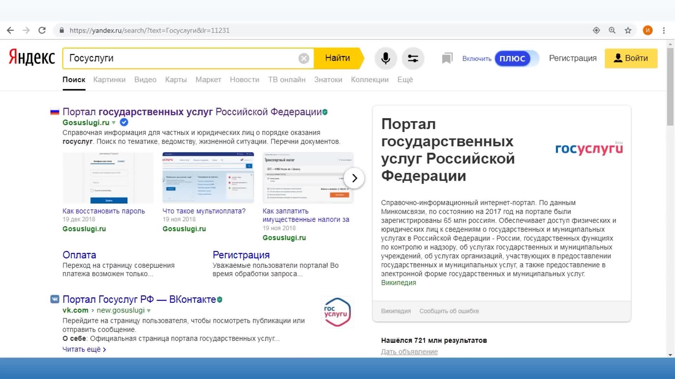Toggle the Плюс switch on

point(516,58)
